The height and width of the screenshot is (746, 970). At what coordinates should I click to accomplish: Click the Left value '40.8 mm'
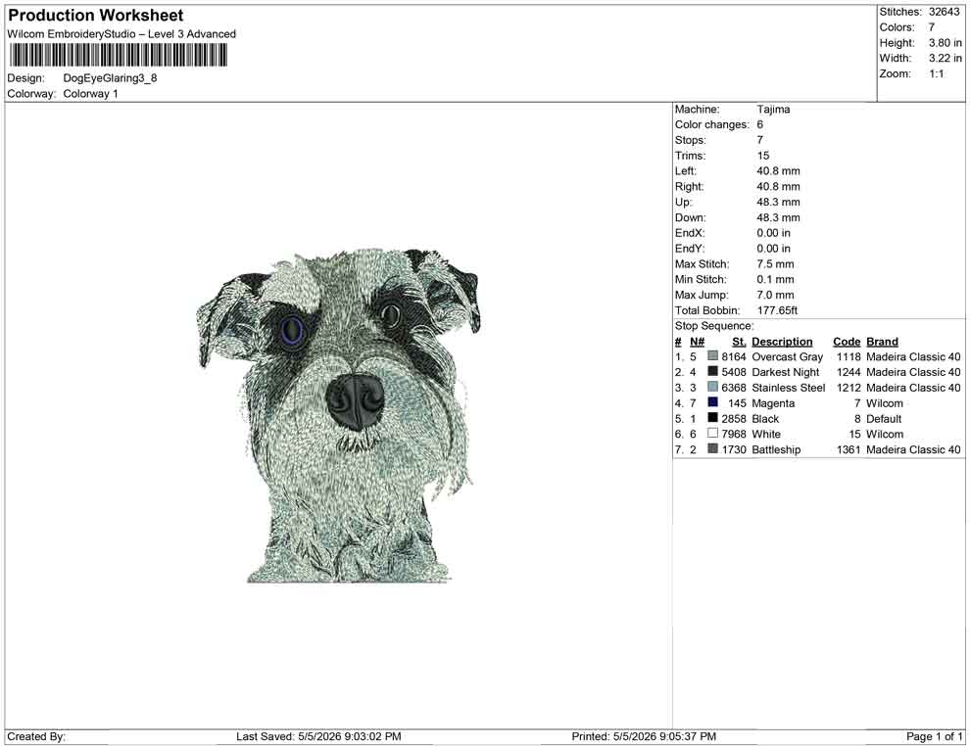click(x=778, y=170)
